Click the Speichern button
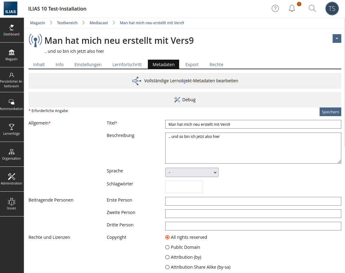 tap(330, 112)
